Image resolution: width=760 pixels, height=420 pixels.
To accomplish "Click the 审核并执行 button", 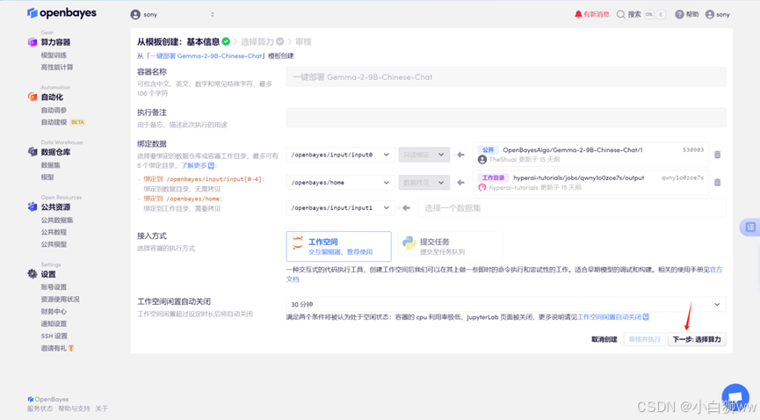I will tap(645, 339).
